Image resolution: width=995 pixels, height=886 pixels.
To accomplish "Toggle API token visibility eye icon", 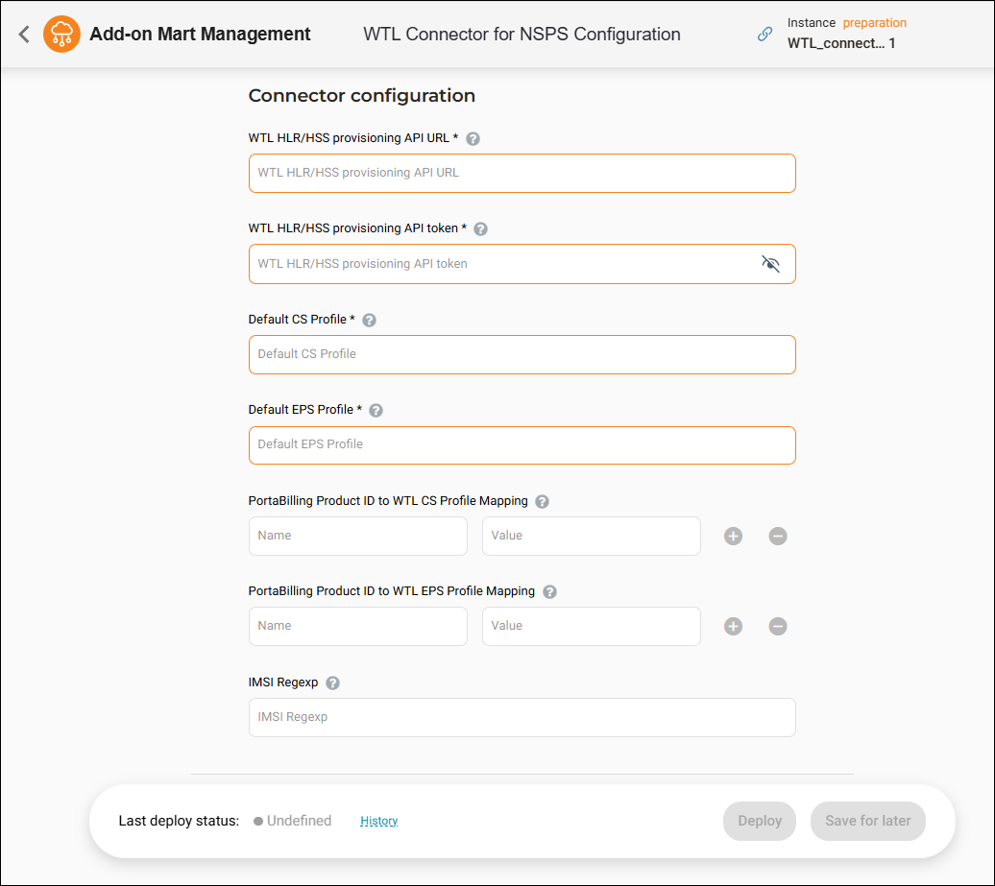I will (x=770, y=264).
